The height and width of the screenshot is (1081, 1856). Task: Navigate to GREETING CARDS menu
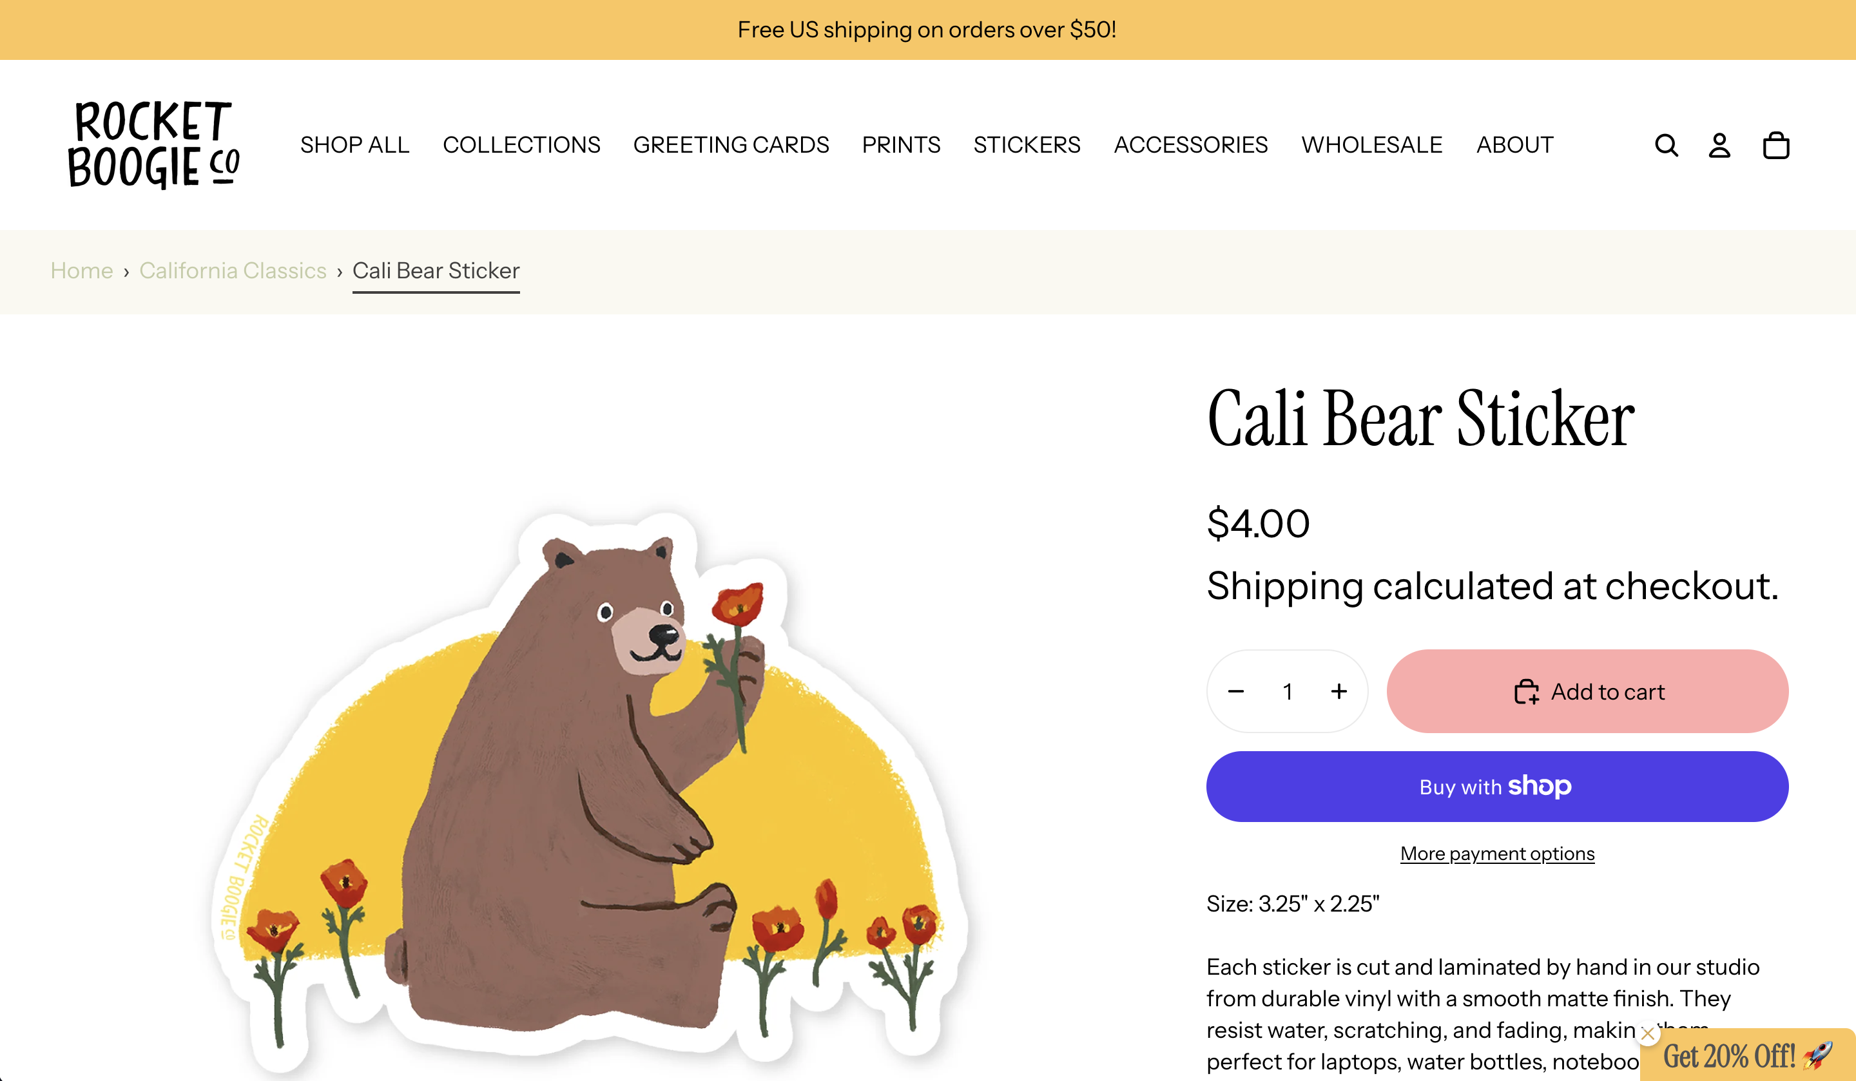click(731, 145)
